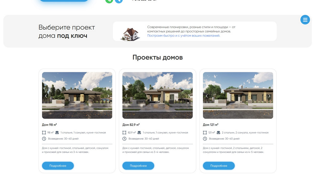Click the 'Дом 98 м²' card title
Screen dimensions: 315x176
tap(49, 125)
